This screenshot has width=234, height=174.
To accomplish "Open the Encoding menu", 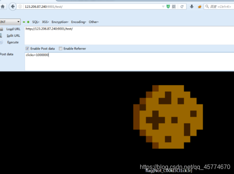I will [79, 22].
